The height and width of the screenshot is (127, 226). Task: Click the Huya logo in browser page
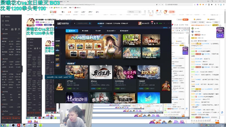tap(53, 12)
